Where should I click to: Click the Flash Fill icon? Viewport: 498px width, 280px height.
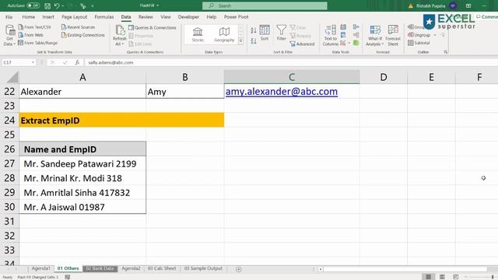pos(343,27)
